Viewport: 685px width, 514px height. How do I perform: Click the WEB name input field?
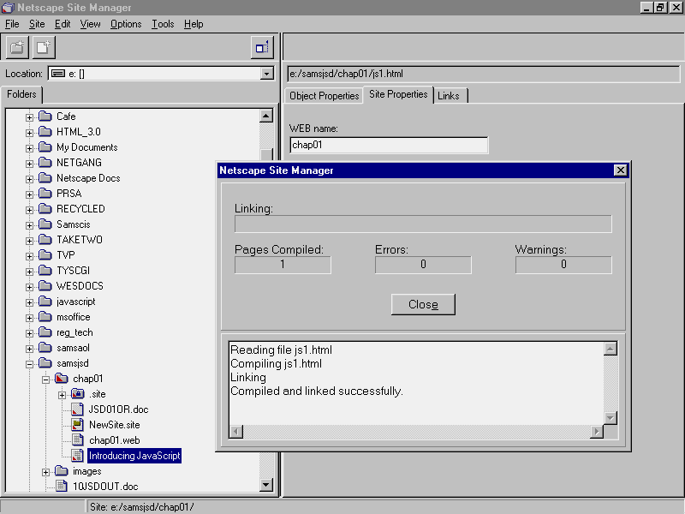pos(389,146)
